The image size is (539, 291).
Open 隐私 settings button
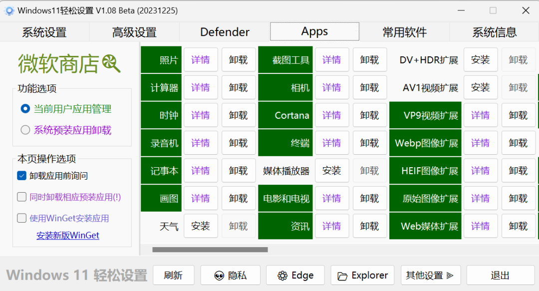point(230,275)
